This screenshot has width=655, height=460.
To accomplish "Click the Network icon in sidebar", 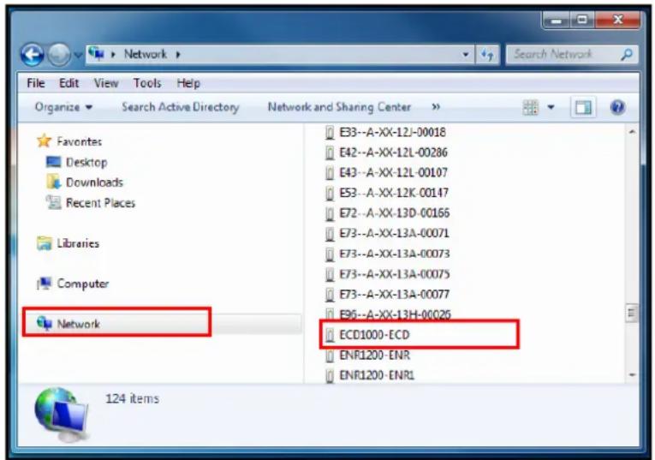I will click(x=45, y=323).
